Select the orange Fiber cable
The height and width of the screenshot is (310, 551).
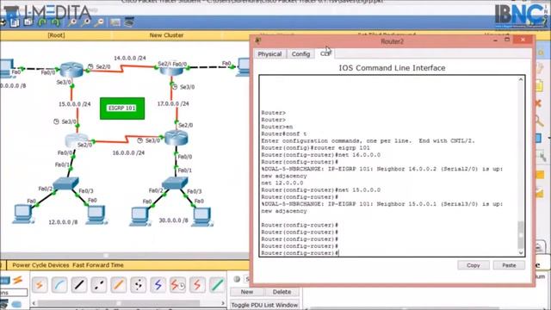coord(119,285)
